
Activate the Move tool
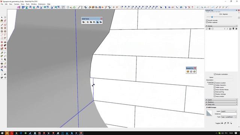coord(2,42)
